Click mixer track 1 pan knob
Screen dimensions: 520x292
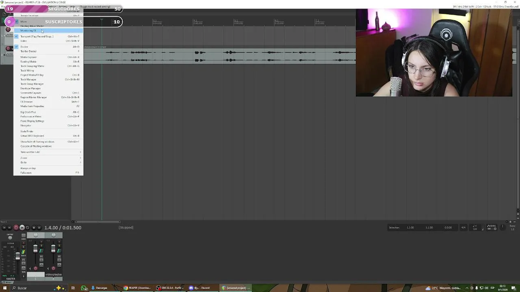tap(35, 235)
